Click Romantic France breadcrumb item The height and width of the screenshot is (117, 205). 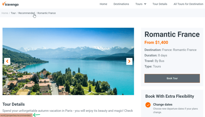tap(47, 13)
